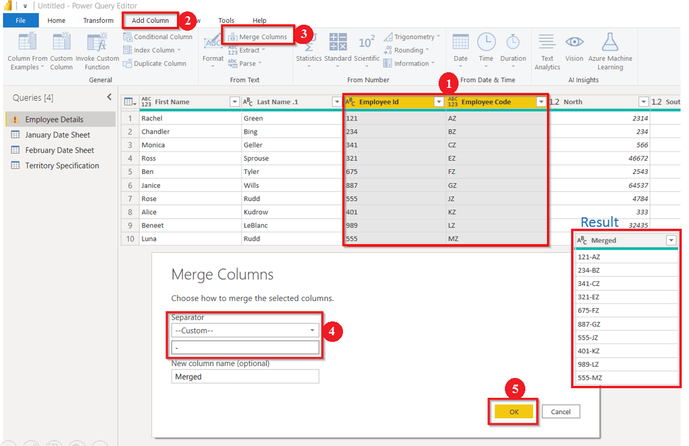The height and width of the screenshot is (446, 689).
Task: Click the Date icon in From Date & Time
Action: coord(460,48)
